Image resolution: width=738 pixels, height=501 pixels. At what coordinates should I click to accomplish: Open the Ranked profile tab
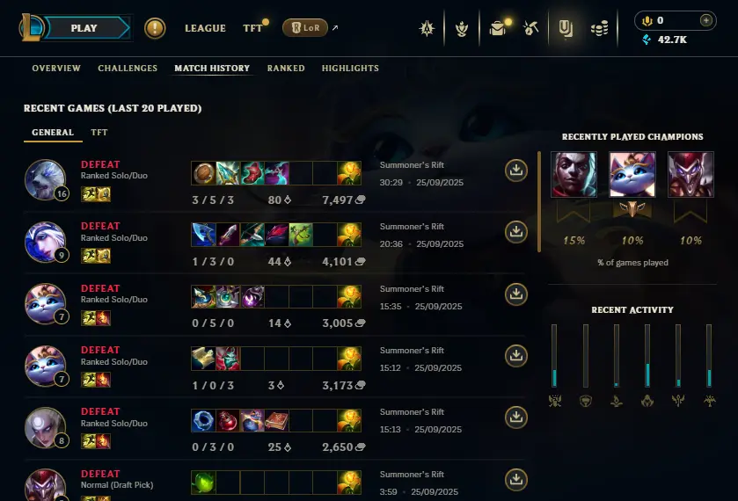coord(286,69)
